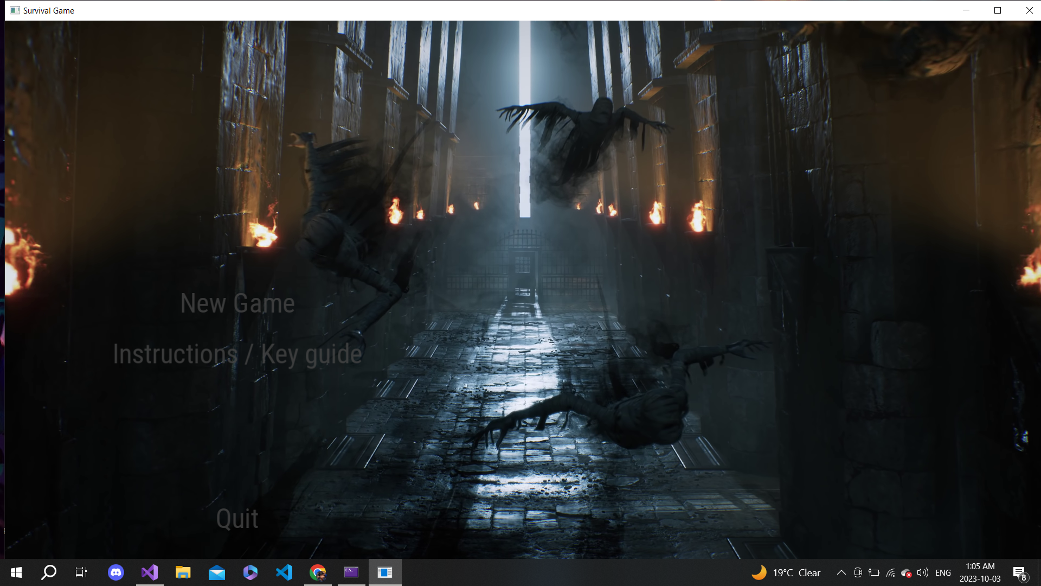1041x586 pixels.
Task: Open Windows Search from taskbar
Action: 49,572
